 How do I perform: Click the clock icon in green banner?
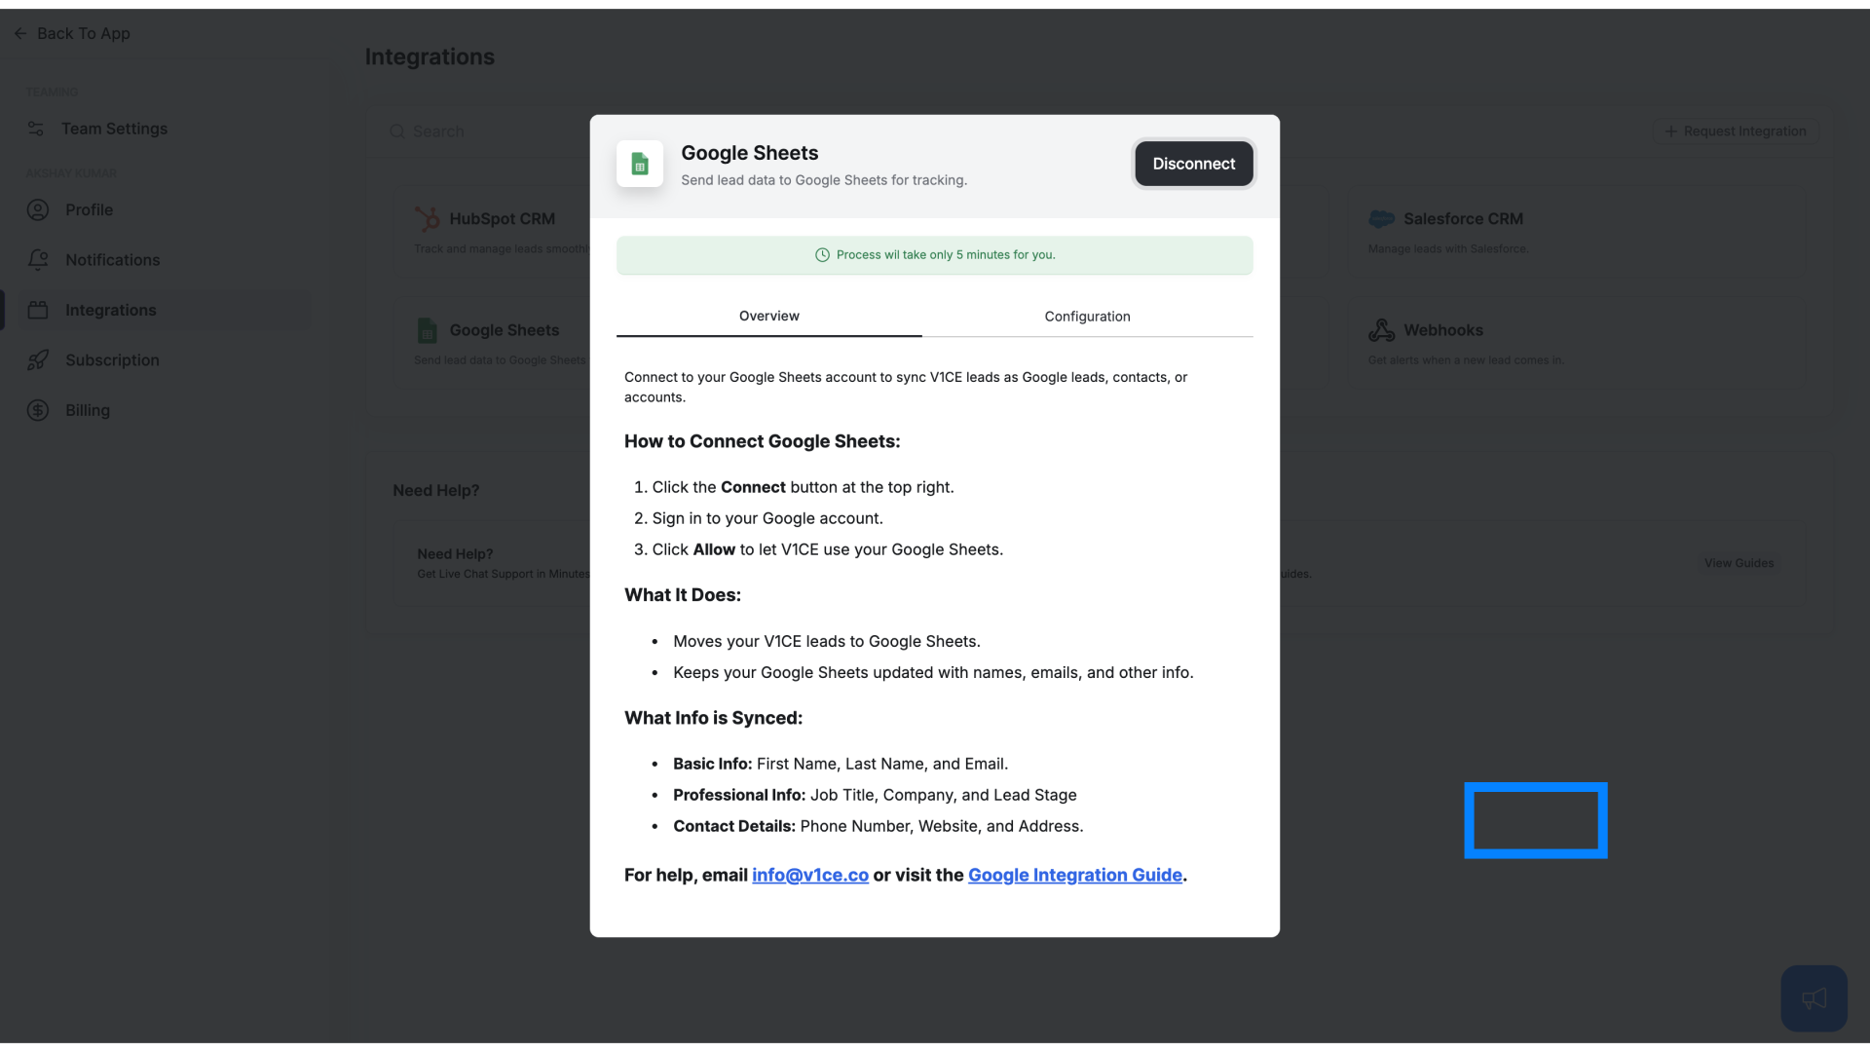coord(822,255)
